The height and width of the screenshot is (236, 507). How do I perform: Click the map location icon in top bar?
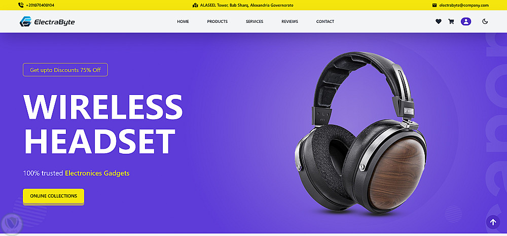(195, 5)
